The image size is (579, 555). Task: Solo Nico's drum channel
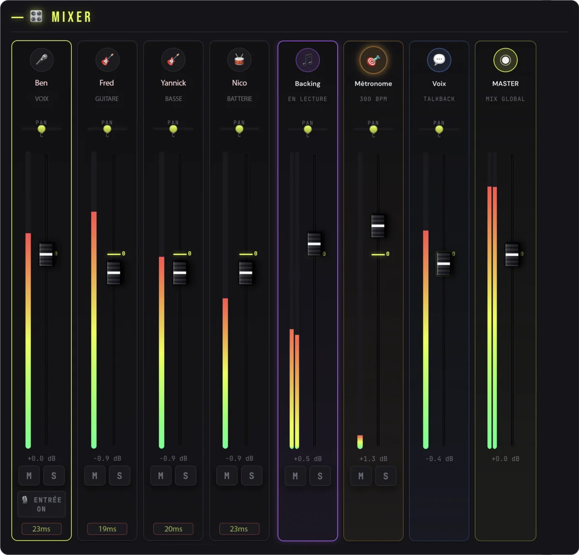point(252,476)
